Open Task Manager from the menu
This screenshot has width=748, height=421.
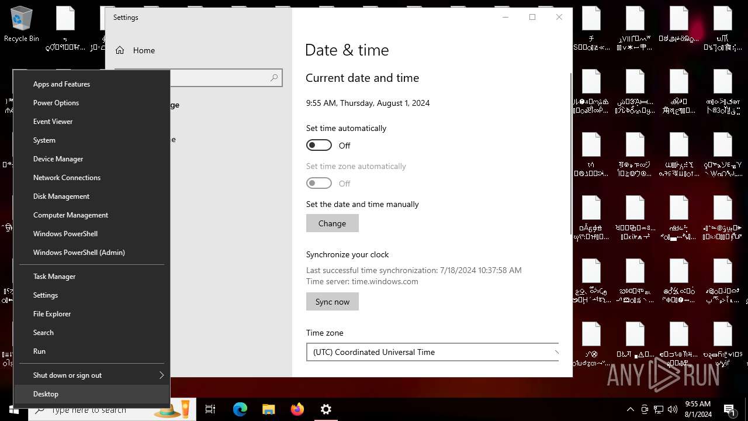92,277
